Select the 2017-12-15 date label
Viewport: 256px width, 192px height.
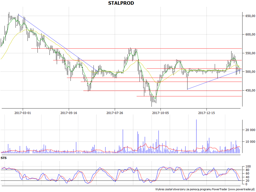[x=206, y=113]
